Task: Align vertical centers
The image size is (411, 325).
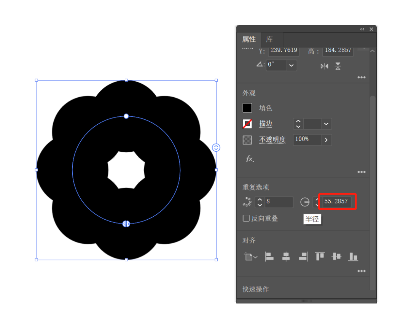Action: [336, 256]
